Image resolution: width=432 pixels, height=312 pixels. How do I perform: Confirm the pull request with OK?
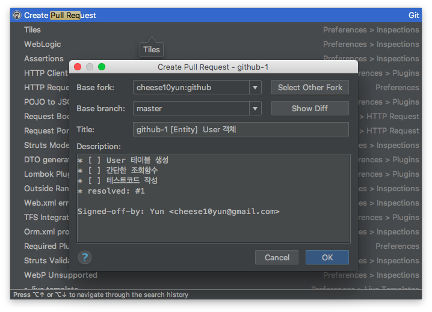pos(327,257)
